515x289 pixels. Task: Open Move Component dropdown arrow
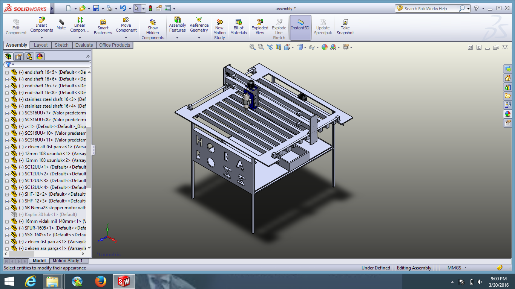(x=126, y=38)
